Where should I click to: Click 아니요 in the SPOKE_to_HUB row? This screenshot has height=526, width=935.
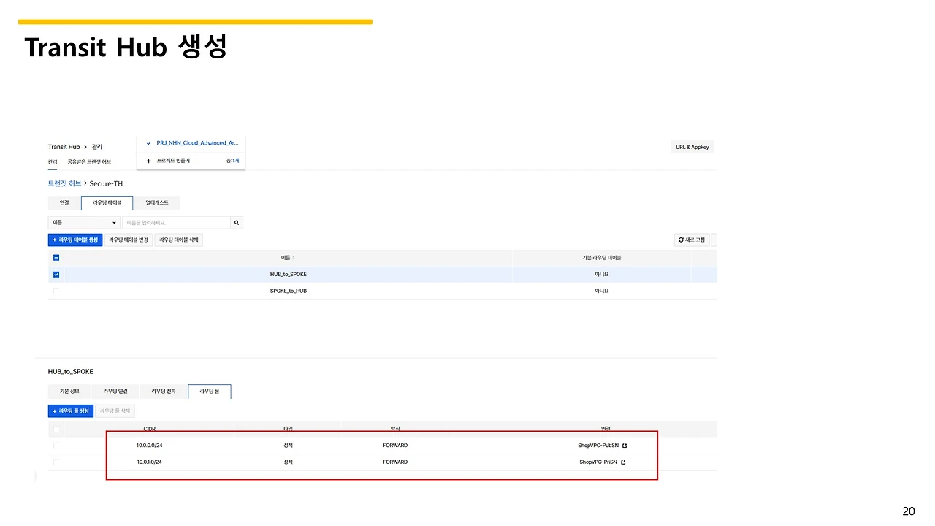tap(601, 291)
